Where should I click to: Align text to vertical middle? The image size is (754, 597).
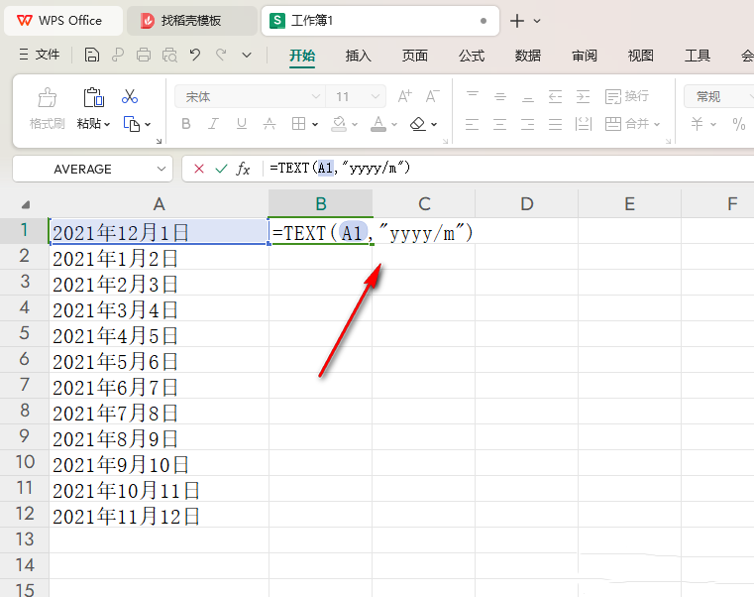(500, 96)
